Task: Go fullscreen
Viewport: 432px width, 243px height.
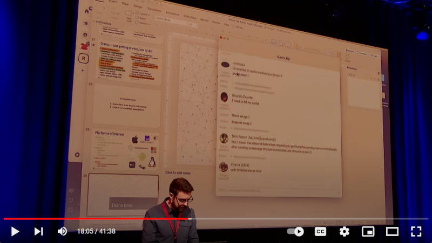Action: point(416,232)
